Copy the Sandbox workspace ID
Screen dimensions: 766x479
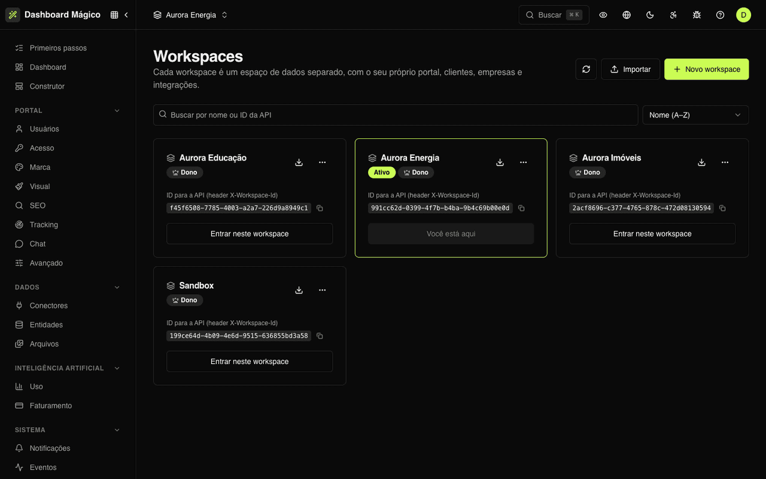point(320,336)
